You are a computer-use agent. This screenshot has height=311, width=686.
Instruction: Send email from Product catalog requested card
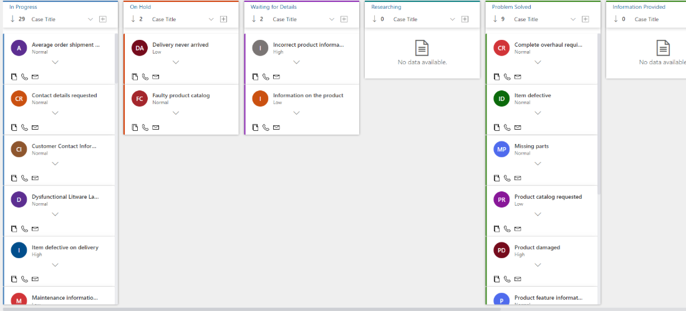coord(518,229)
